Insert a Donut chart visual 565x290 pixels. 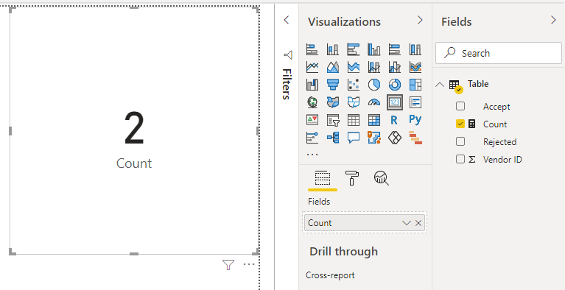[x=395, y=85]
